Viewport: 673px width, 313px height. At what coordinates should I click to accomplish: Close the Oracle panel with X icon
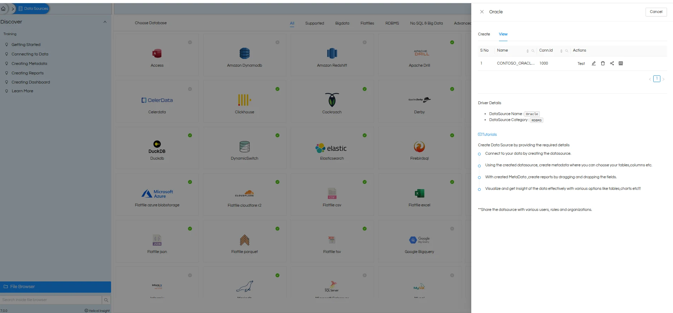click(482, 12)
